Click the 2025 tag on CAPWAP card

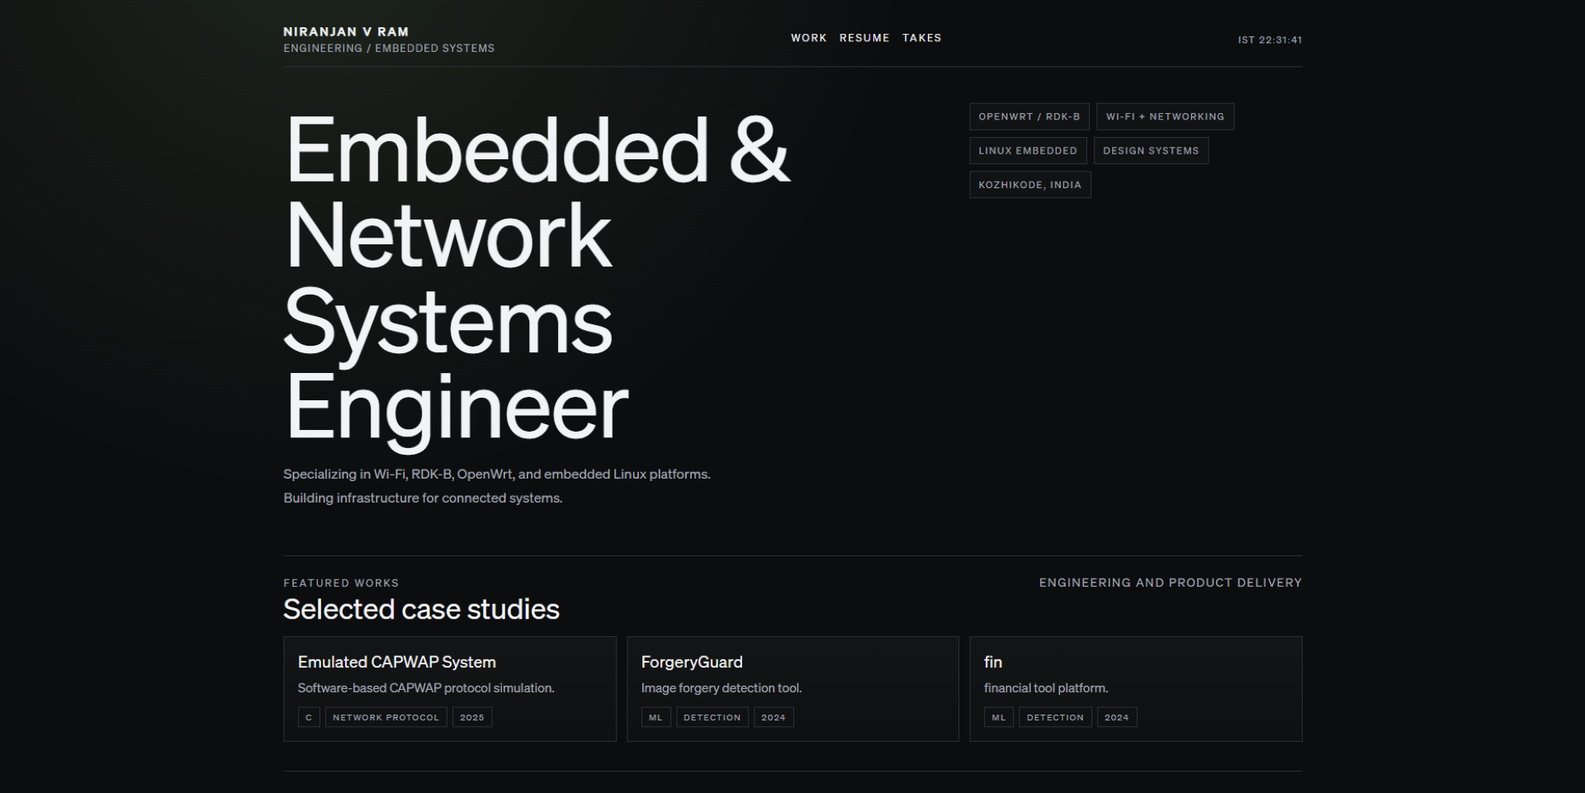click(x=471, y=717)
